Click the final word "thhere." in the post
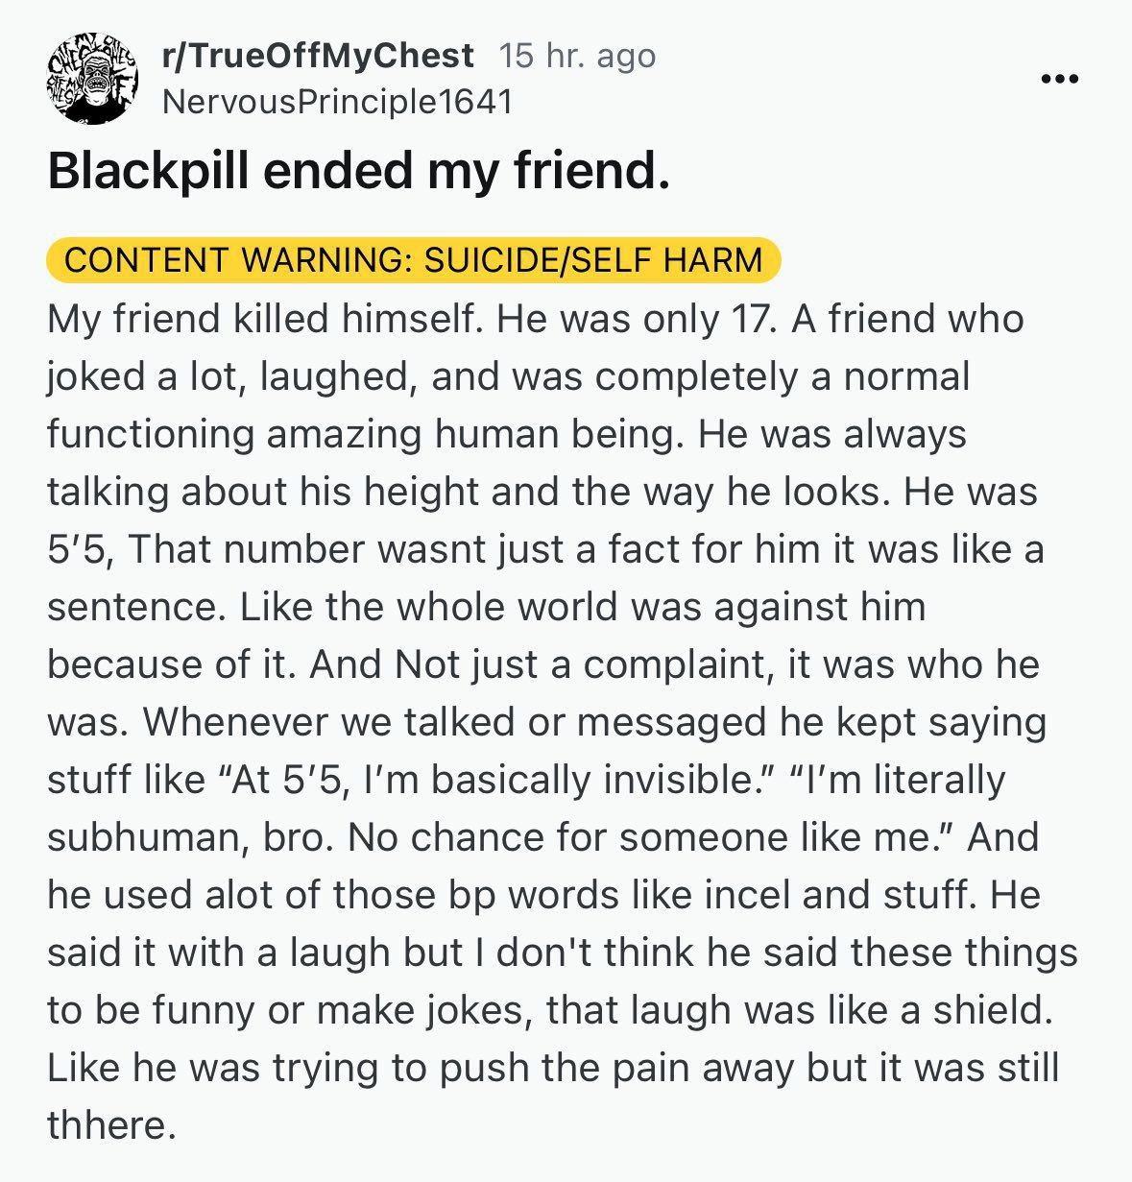The width and height of the screenshot is (1132, 1182). pyautogui.click(x=110, y=1125)
